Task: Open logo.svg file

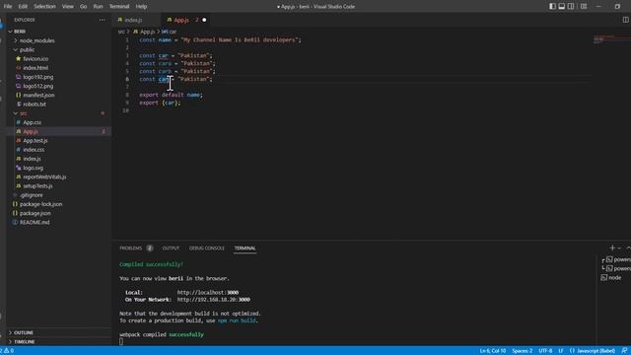Action: (33, 168)
